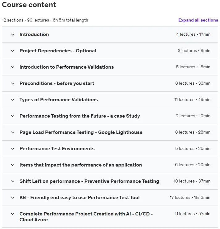The width and height of the screenshot is (220, 229).
Task: Expand chevron for Shift Left on performance
Action: click(x=13, y=181)
